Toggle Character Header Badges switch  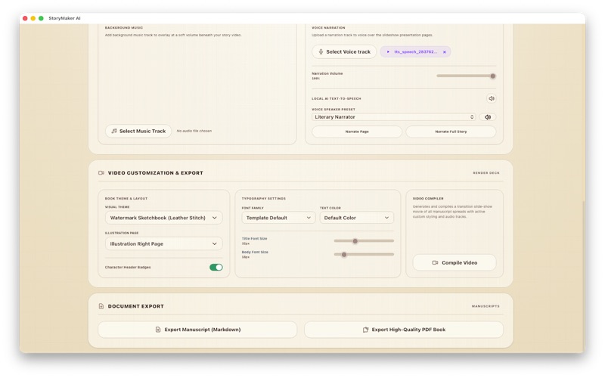point(216,268)
